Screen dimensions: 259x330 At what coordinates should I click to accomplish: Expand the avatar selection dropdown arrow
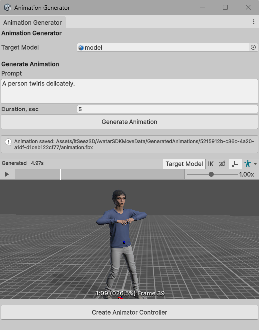pyautogui.click(x=255, y=164)
